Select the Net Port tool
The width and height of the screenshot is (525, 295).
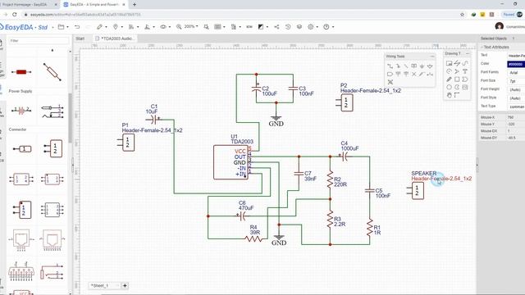pyautogui.click(x=390, y=74)
